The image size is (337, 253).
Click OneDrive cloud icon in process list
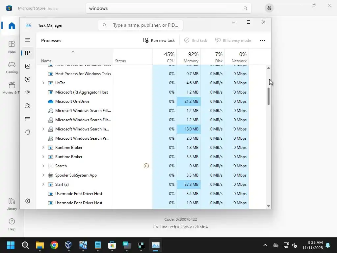(x=50, y=101)
